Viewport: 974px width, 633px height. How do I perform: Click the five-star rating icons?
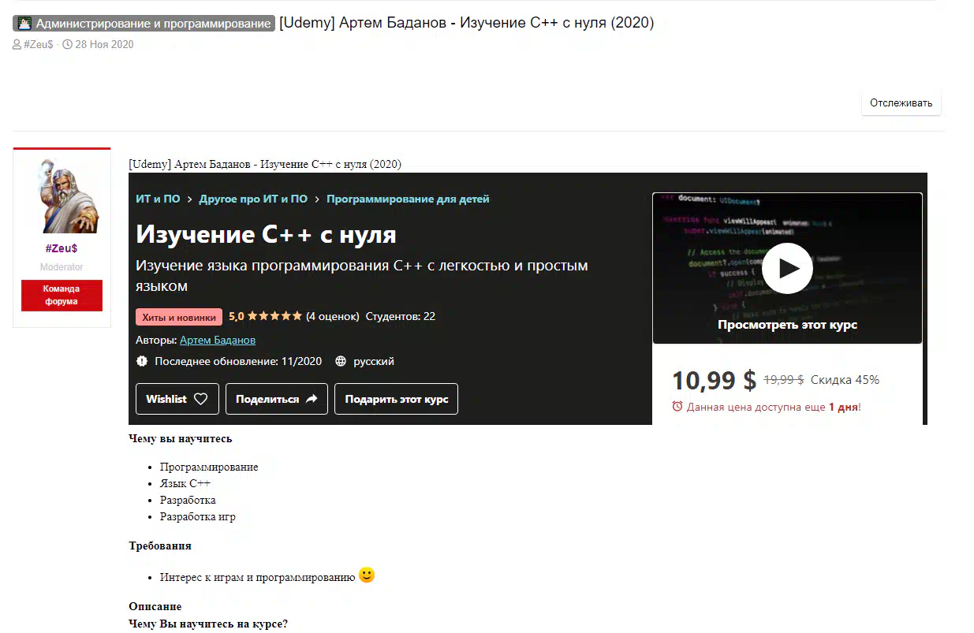tap(274, 316)
